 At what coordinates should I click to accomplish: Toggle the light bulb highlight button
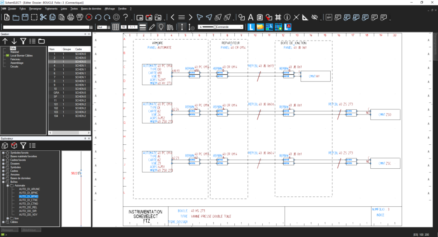click(x=161, y=27)
